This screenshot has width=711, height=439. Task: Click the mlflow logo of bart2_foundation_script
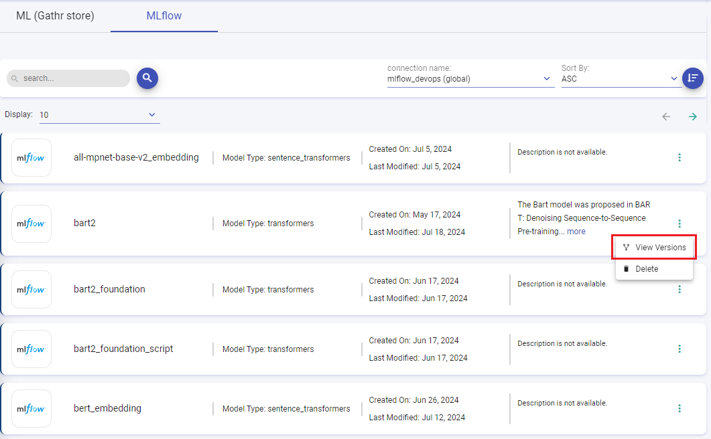(x=31, y=349)
